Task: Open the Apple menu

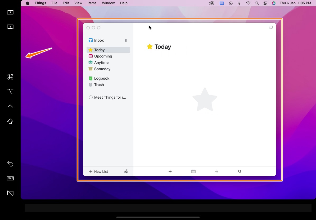Action: 28,3
